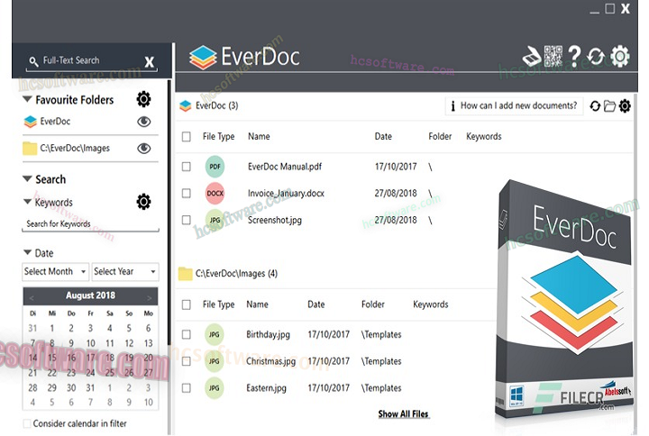Open the scanner icon in the header
This screenshot has width=649, height=436.
coord(533,56)
